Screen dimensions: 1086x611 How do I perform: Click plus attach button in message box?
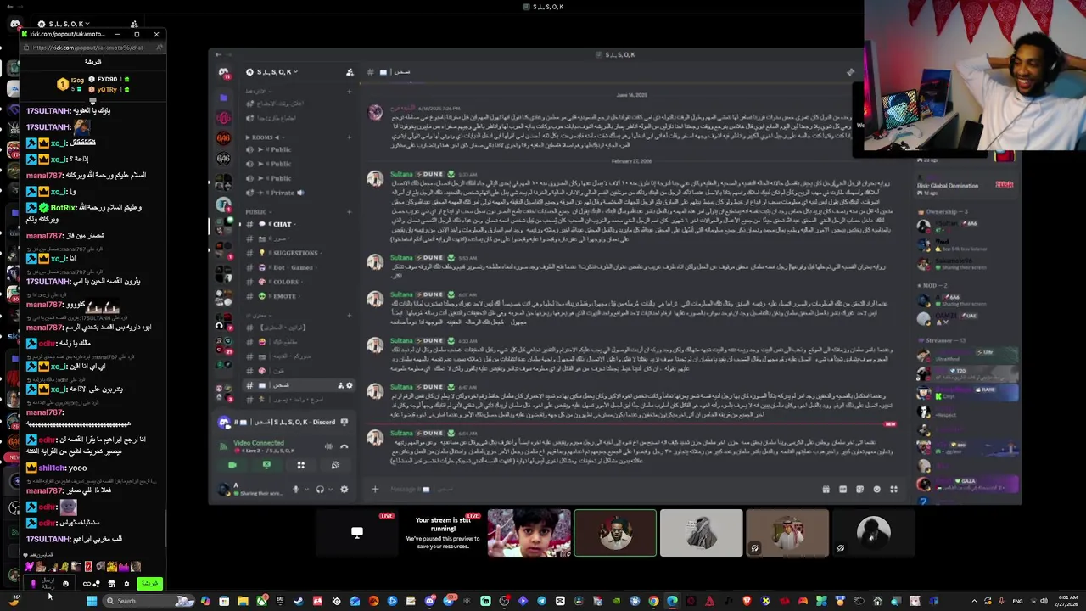[x=374, y=489]
